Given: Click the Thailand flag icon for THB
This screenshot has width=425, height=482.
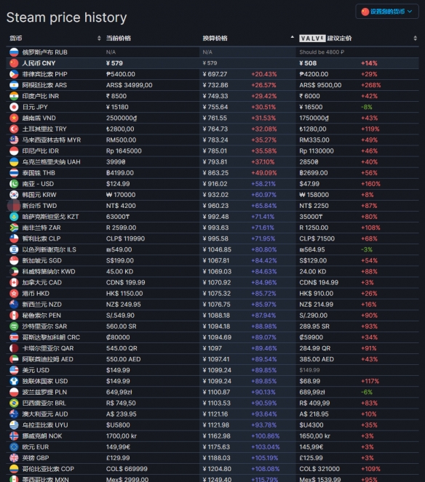Looking at the screenshot, I should pyautogui.click(x=14, y=173).
